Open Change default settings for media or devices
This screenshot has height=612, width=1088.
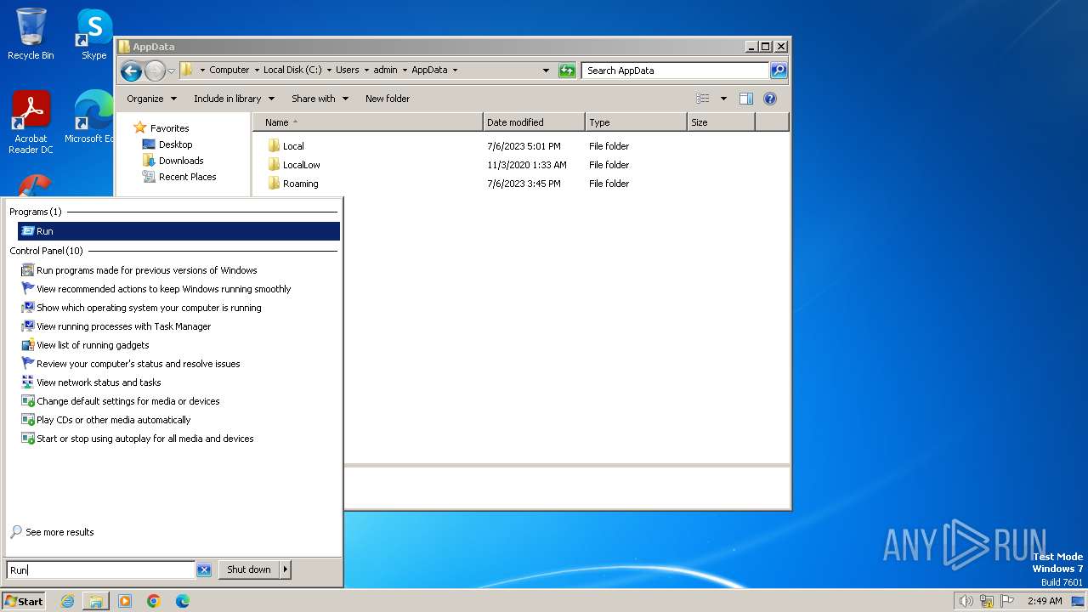click(x=178, y=401)
